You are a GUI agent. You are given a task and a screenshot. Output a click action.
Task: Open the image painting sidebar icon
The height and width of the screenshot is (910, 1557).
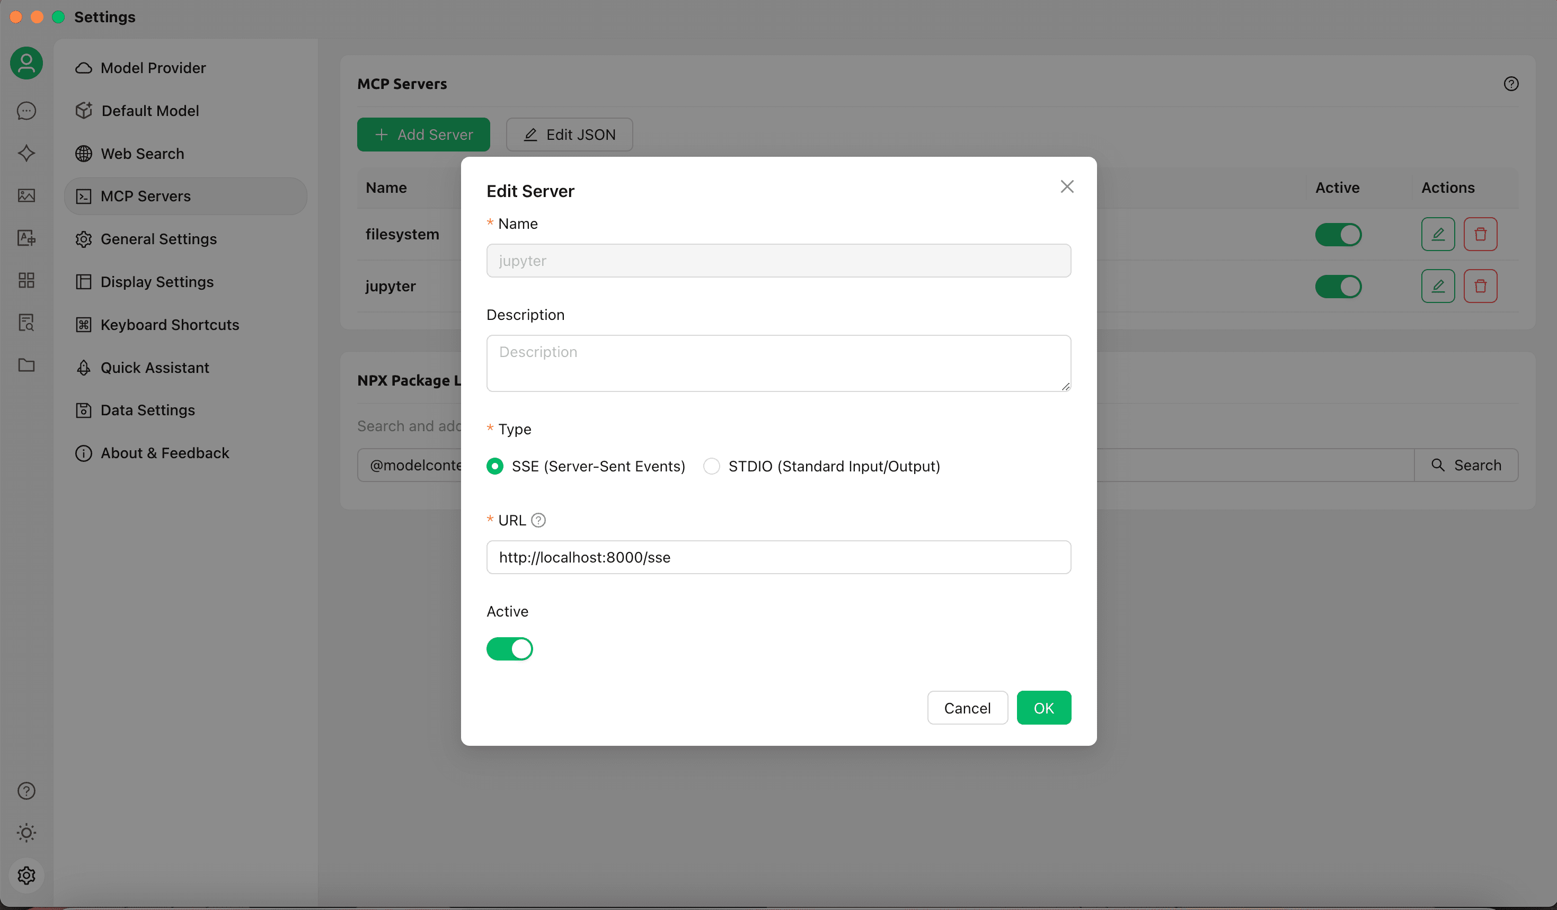point(26,195)
